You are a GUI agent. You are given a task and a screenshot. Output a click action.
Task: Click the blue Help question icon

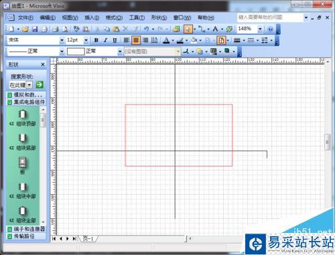click(x=270, y=29)
